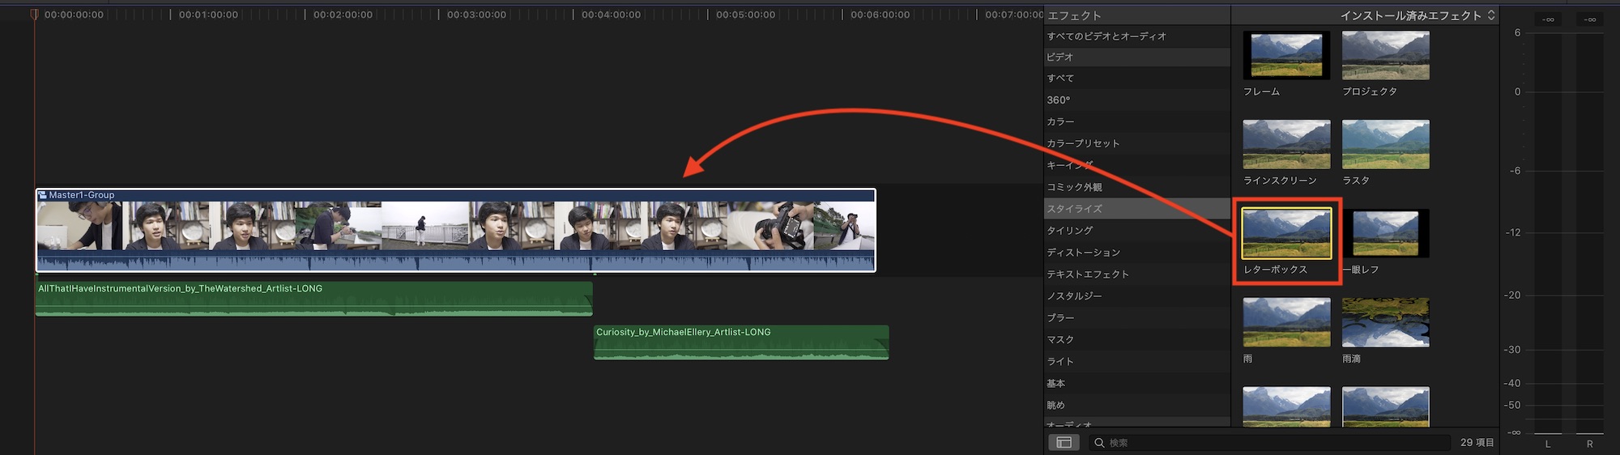
Task: Click the ruler at 00:01:00:00
Action: (207, 15)
